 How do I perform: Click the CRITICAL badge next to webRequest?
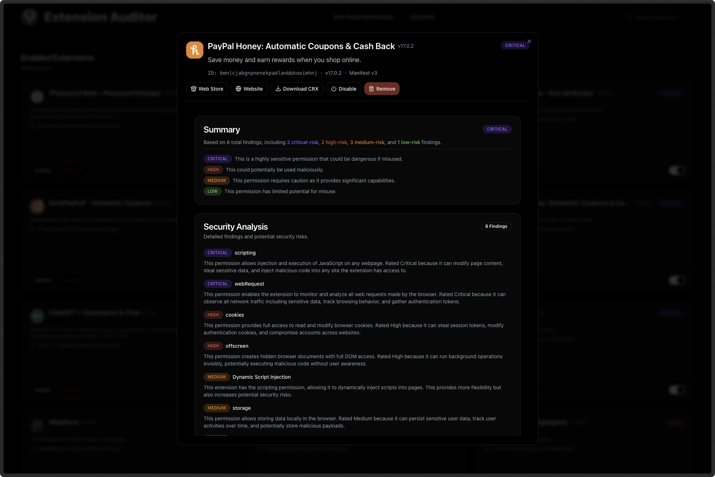[x=217, y=284]
